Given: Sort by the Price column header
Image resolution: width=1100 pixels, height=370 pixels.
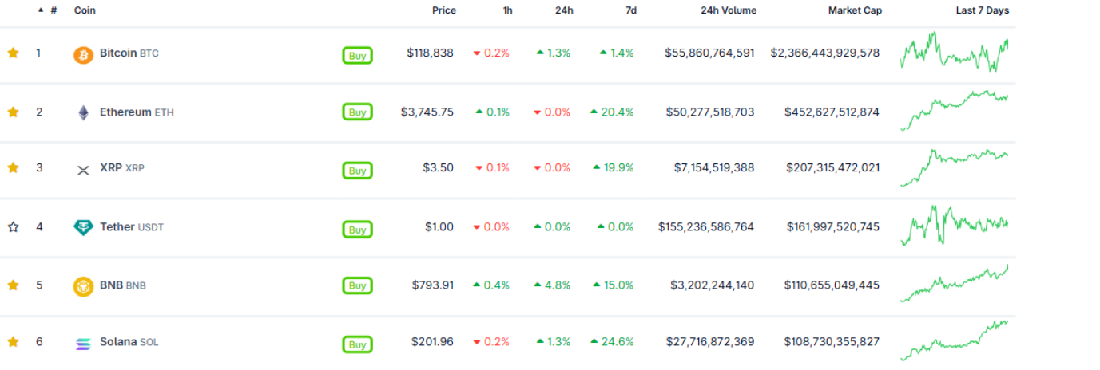Looking at the screenshot, I should pos(444,10).
